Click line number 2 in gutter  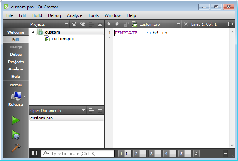coord(110,39)
